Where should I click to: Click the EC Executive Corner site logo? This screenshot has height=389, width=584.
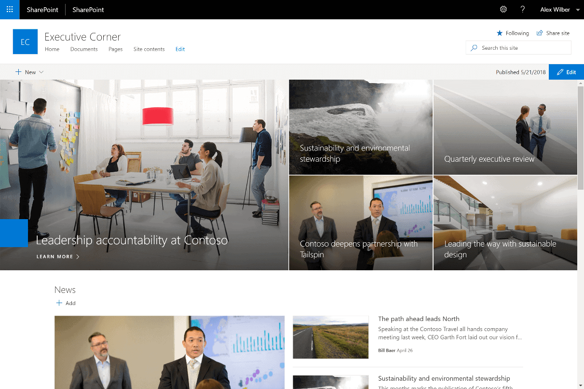click(x=25, y=42)
